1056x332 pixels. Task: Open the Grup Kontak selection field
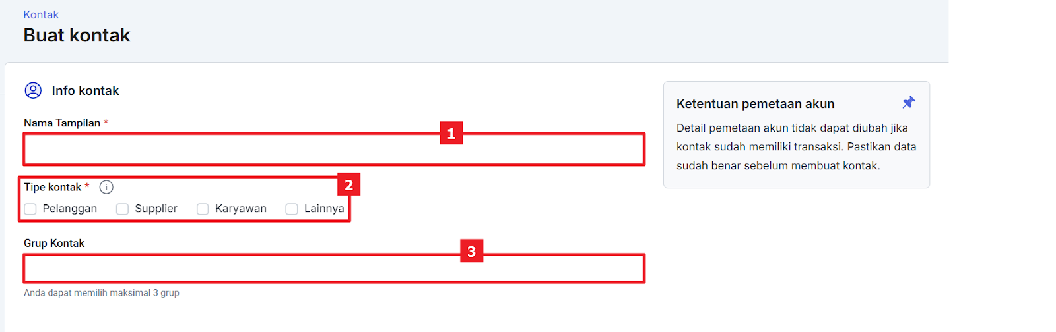point(334,269)
